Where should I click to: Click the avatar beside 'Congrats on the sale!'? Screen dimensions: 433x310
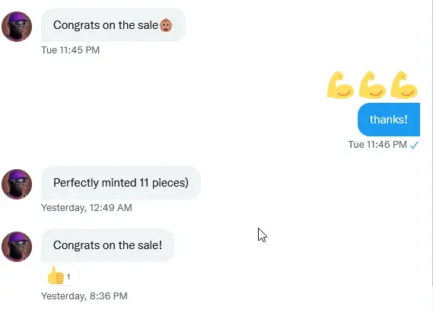pos(17,247)
